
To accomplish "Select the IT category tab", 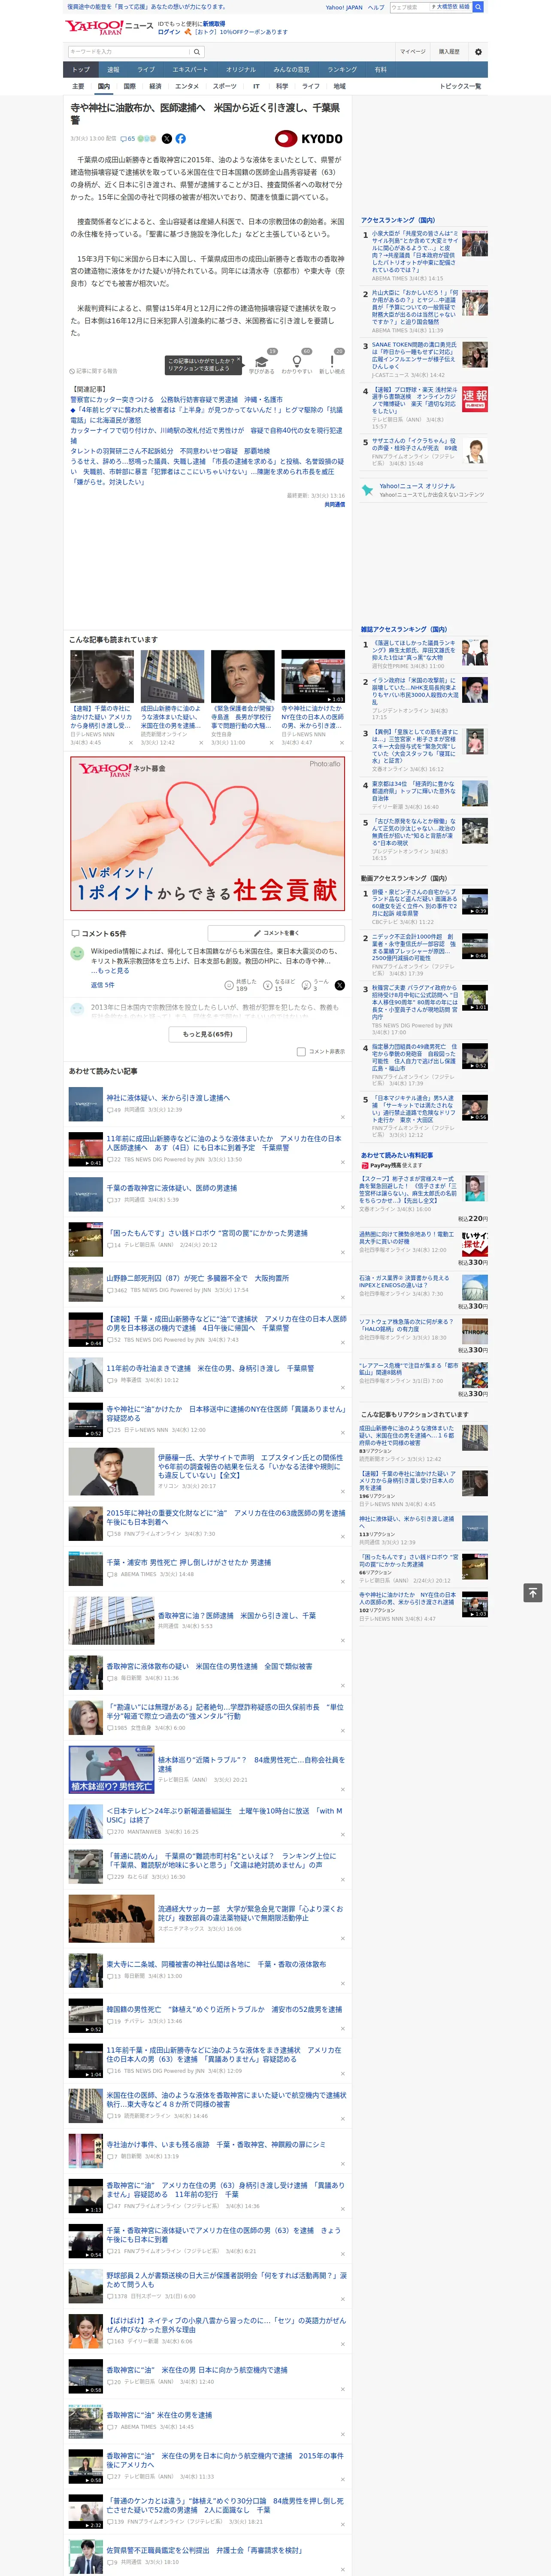I will [x=256, y=86].
